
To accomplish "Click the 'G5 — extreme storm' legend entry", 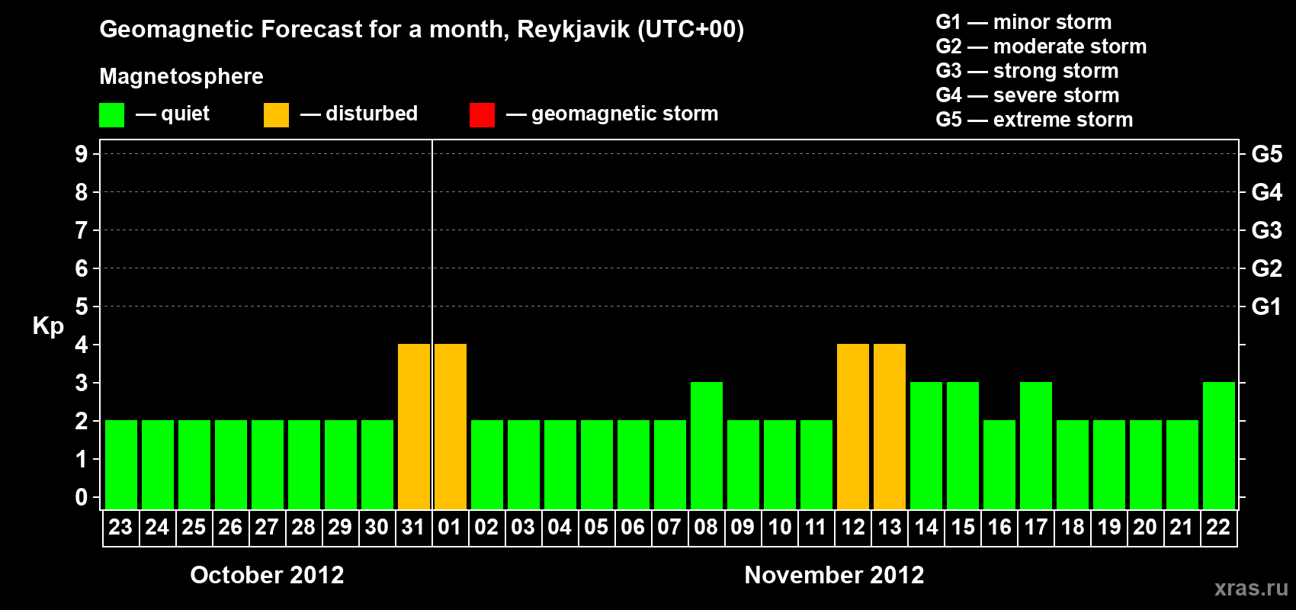I will 1035,120.
